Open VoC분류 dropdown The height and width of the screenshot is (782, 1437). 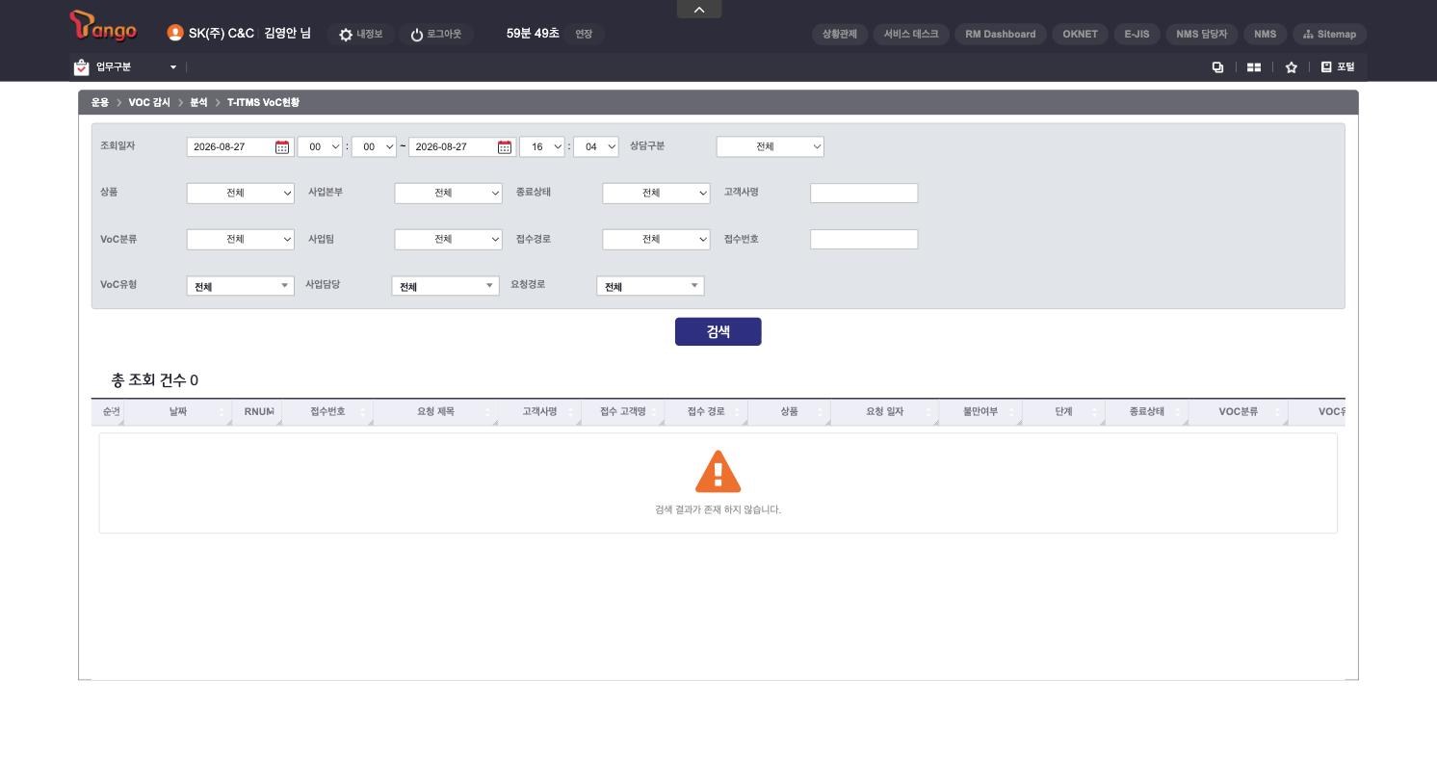241,240
